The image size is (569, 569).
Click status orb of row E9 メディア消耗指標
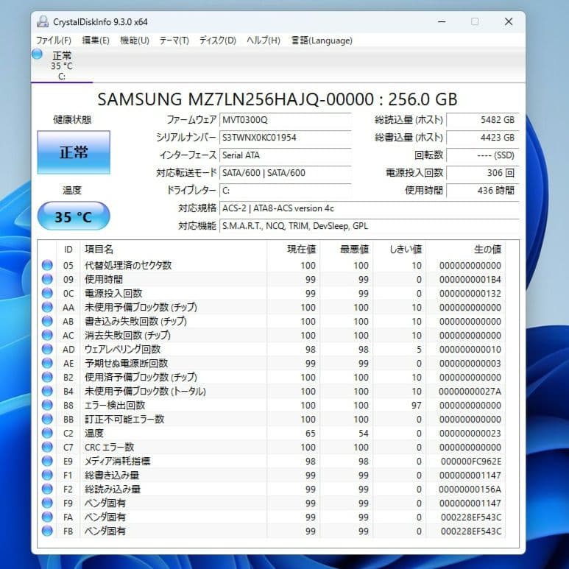pos(47,461)
